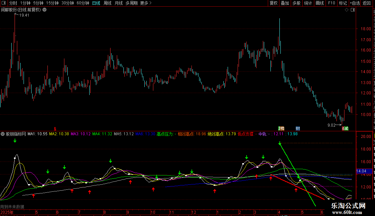The width and height of the screenshot is (375, 216).
Task: Click the MA1: 10.55 value
Action: pos(37,134)
